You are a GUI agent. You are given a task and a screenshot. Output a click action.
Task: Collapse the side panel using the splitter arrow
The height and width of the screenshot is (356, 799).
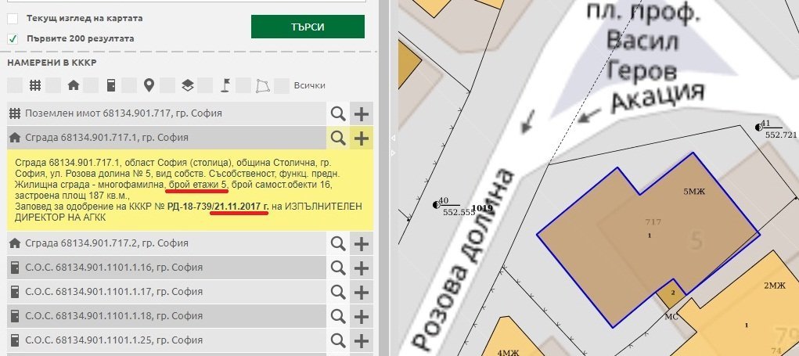[393, 138]
